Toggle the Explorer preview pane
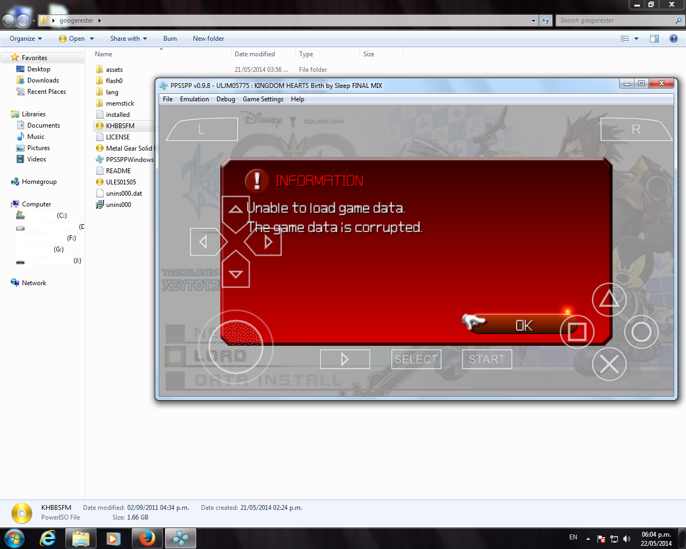 654,39
